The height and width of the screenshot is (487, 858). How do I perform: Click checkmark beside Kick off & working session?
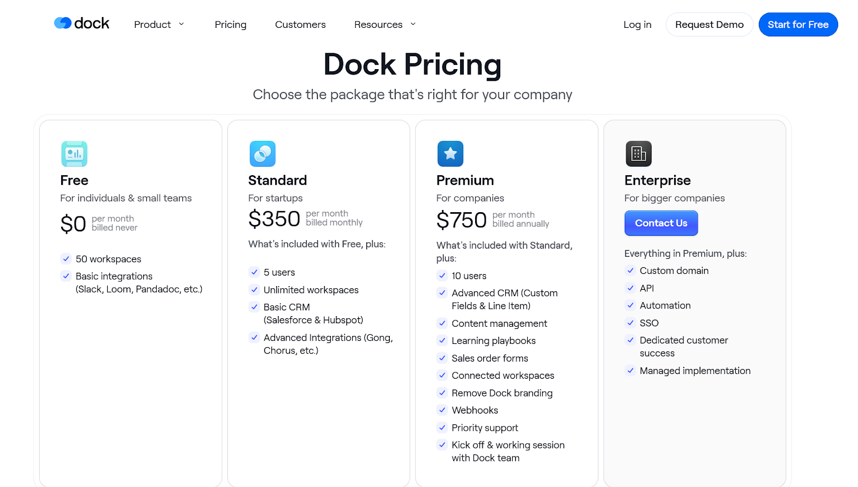click(x=442, y=445)
